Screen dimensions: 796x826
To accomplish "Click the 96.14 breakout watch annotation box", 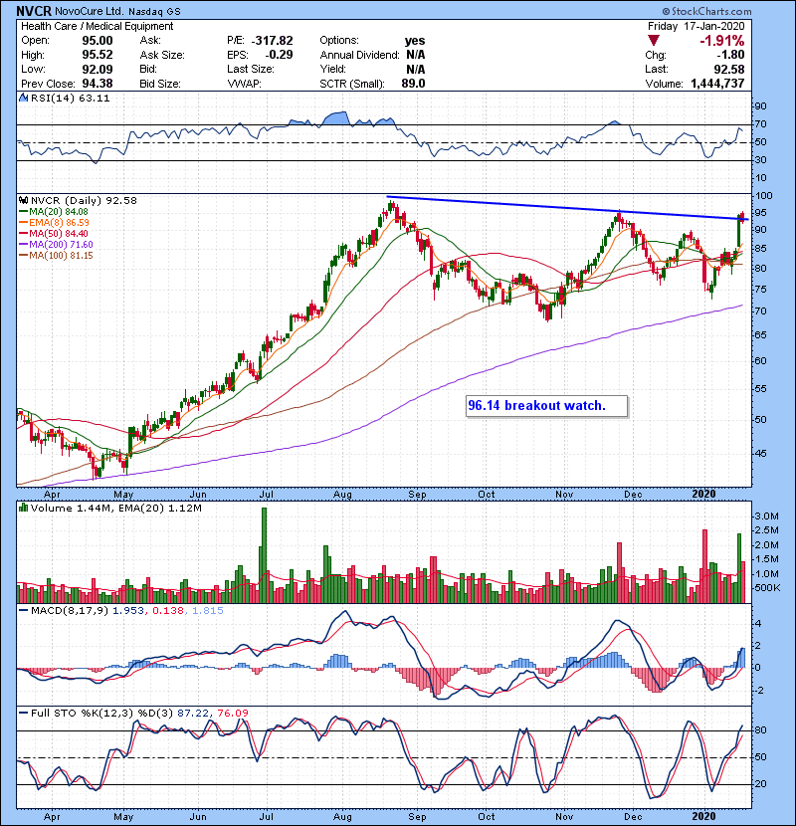I will pos(546,406).
